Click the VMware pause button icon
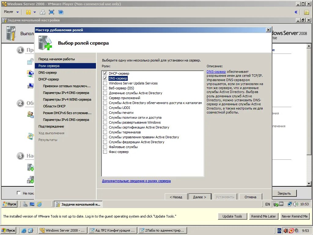The image size is (313, 235). tap(28, 12)
